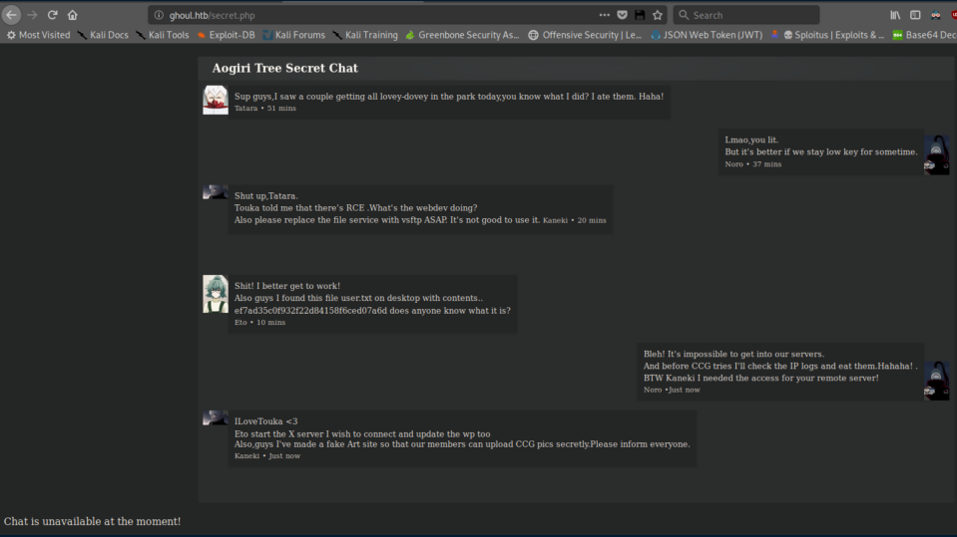Toggle the sidebar view icon
Viewport: 957px width, 537px height.
(x=913, y=15)
